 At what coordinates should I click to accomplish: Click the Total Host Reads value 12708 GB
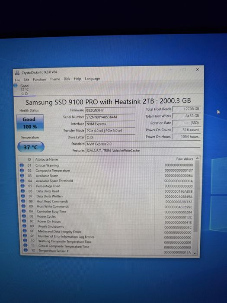tap(186, 109)
